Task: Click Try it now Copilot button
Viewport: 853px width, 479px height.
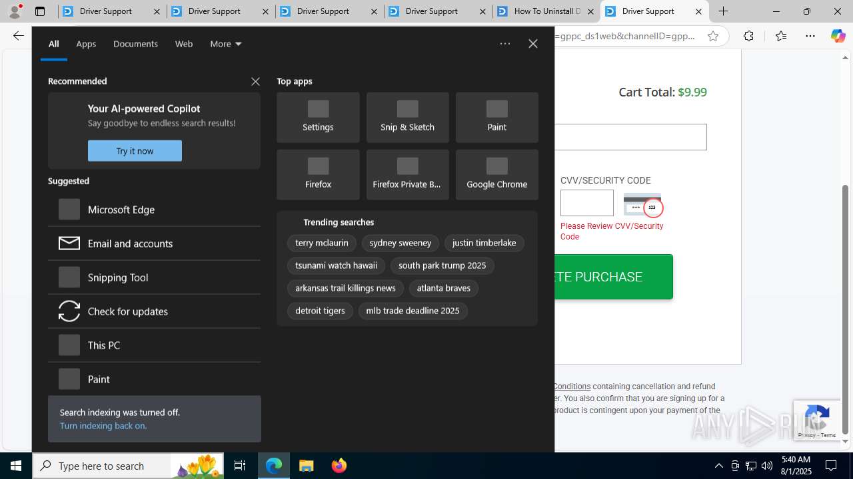Action: 135,151
